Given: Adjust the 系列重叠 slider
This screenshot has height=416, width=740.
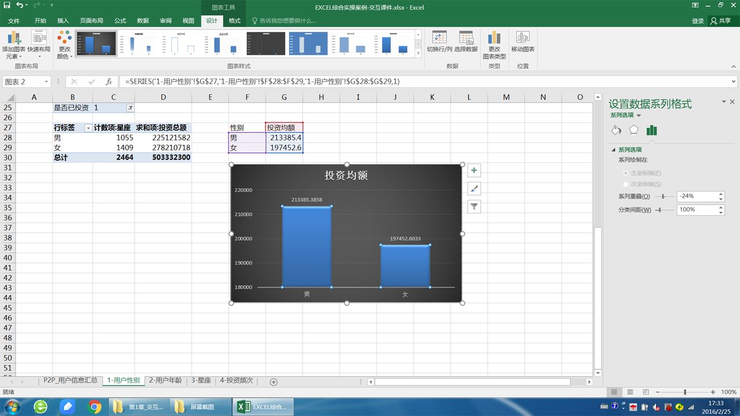Looking at the screenshot, I should [664, 196].
